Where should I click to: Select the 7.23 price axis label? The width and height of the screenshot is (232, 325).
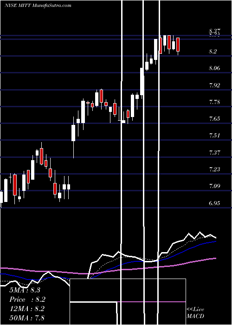[x=214, y=169]
